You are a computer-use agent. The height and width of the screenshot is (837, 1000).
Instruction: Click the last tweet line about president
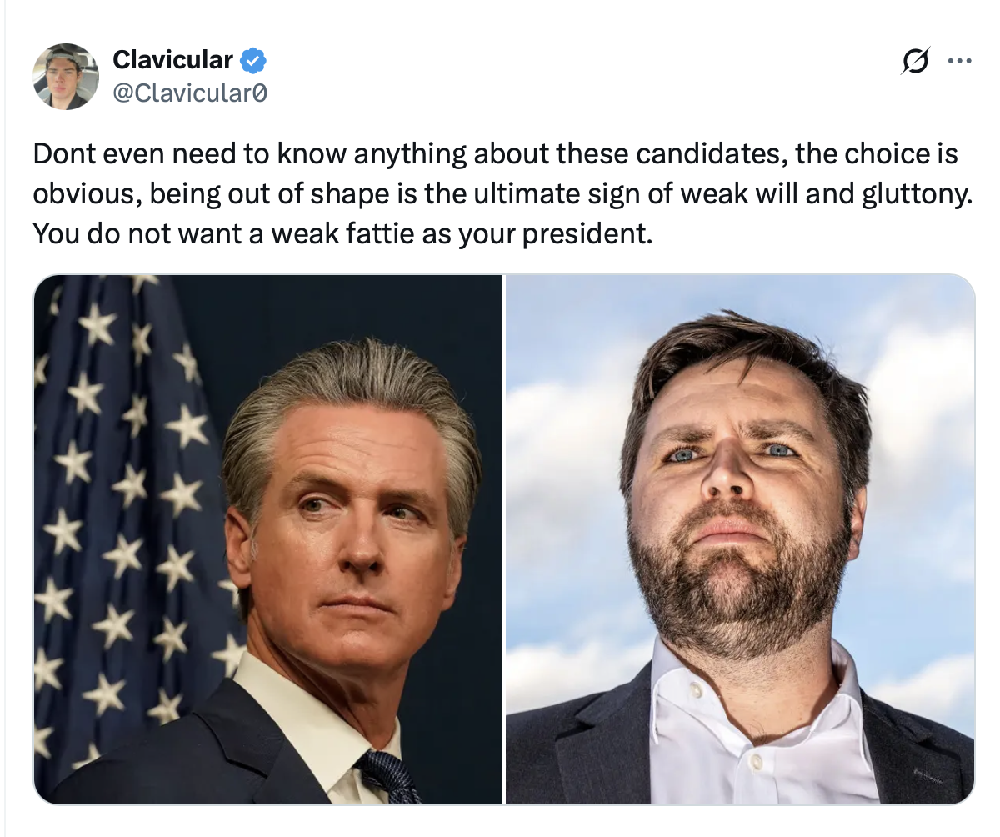pyautogui.click(x=340, y=233)
